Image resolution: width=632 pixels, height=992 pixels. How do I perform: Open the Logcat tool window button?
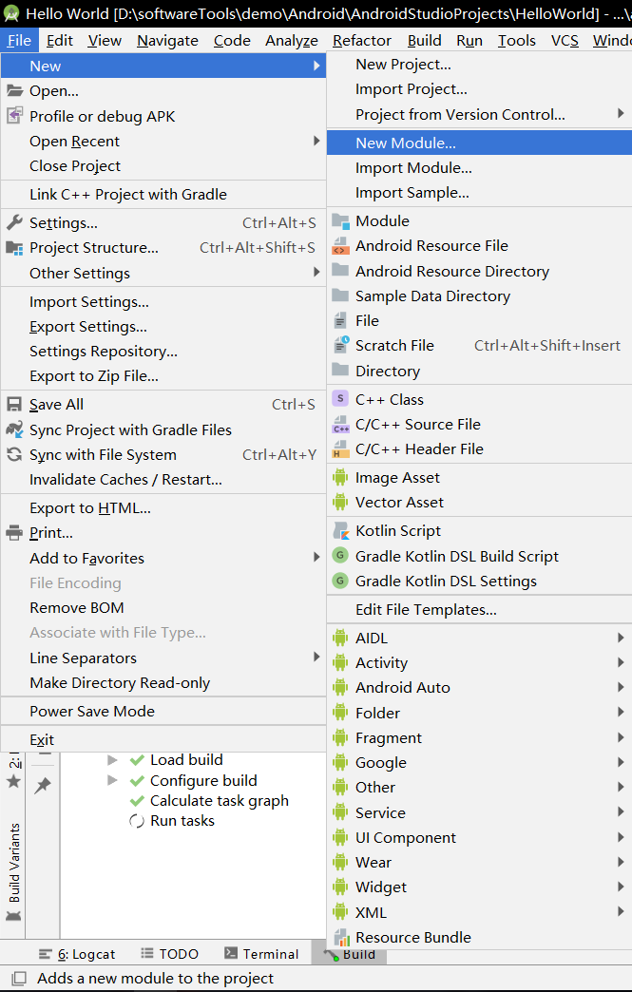(77, 954)
